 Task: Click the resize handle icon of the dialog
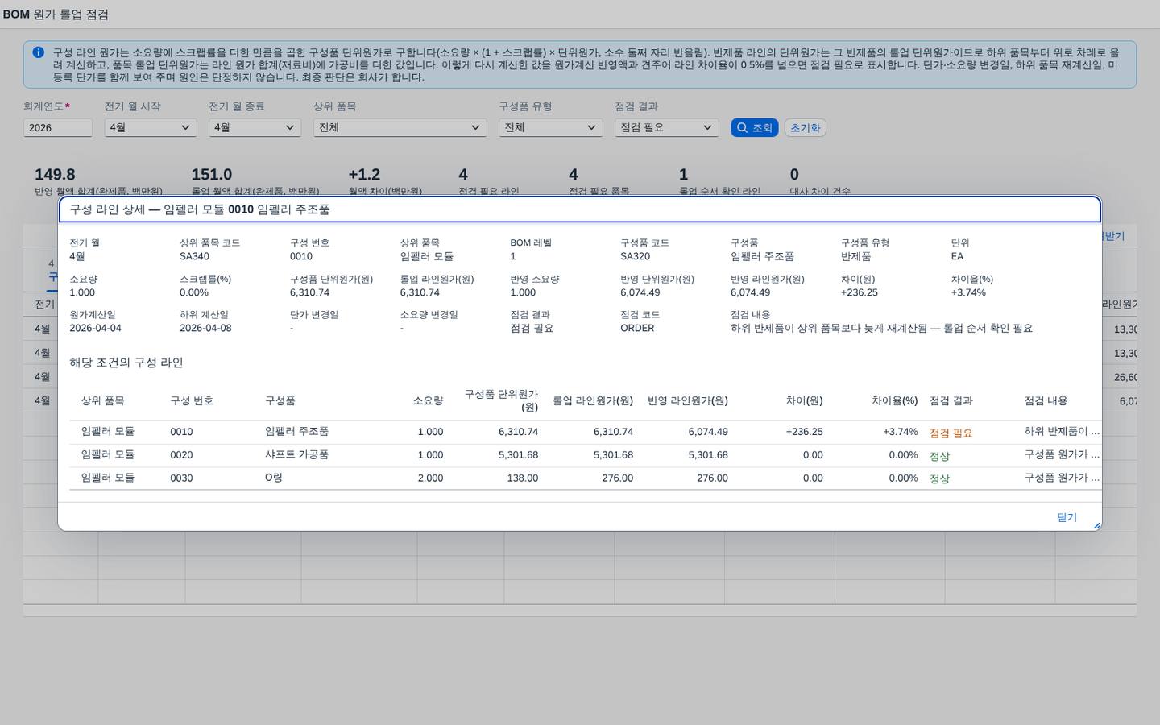pos(1096,526)
